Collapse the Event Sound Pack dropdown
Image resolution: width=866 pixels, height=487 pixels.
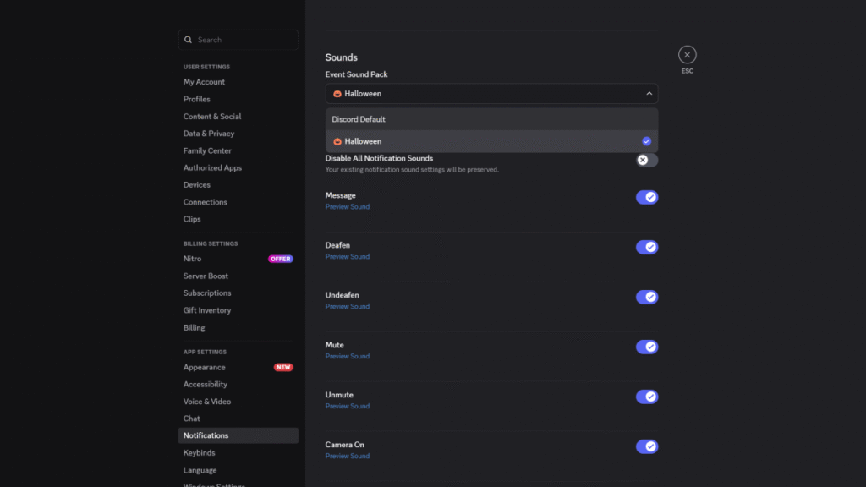[x=649, y=94]
